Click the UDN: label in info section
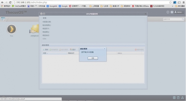This screenshot has height=101, width=186. coord(44,39)
